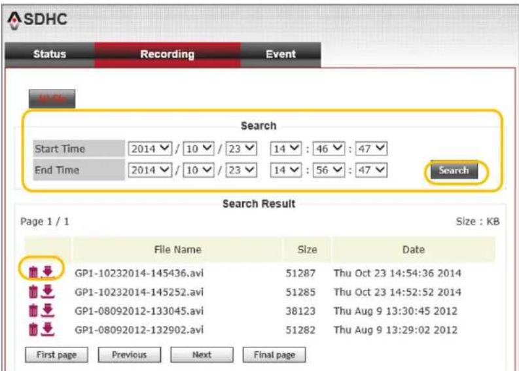Click the Search Result heading

click(259, 203)
